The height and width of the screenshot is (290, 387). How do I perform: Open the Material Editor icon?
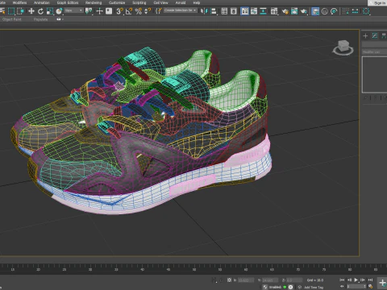point(274,11)
